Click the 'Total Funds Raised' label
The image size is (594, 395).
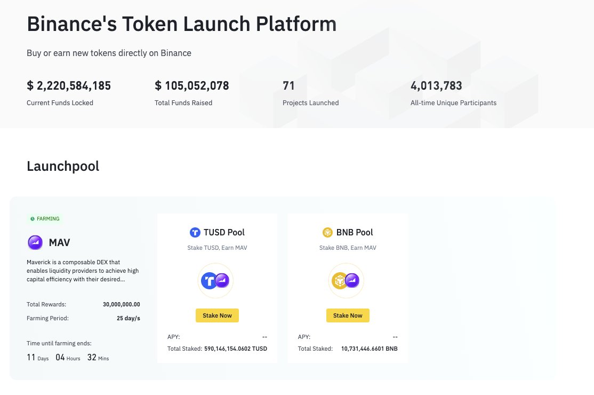(x=183, y=102)
